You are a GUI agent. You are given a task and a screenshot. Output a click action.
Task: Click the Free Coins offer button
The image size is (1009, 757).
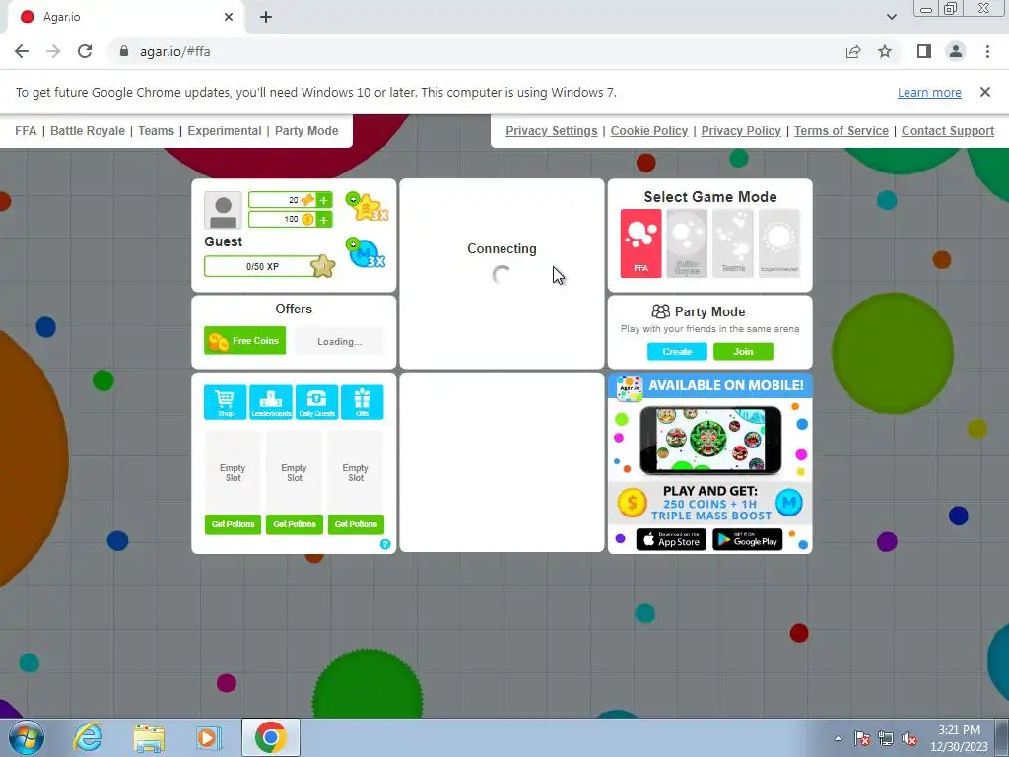tap(244, 340)
